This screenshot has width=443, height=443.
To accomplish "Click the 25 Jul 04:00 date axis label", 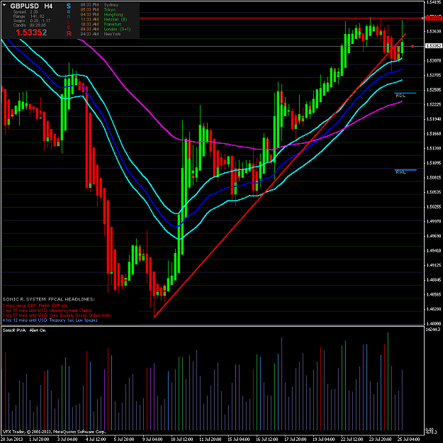I will pyautogui.click(x=409, y=439).
